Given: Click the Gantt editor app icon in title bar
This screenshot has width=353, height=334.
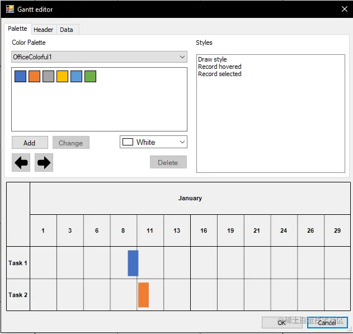Looking at the screenshot, I should (x=10, y=9).
